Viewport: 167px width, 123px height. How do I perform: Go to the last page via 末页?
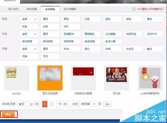(x=75, y=104)
